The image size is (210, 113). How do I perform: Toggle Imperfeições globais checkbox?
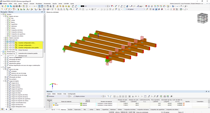click(6, 63)
